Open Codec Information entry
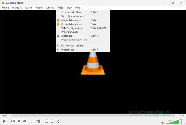Image resolution: width=186 pixels, height=125 pixels. (83, 24)
